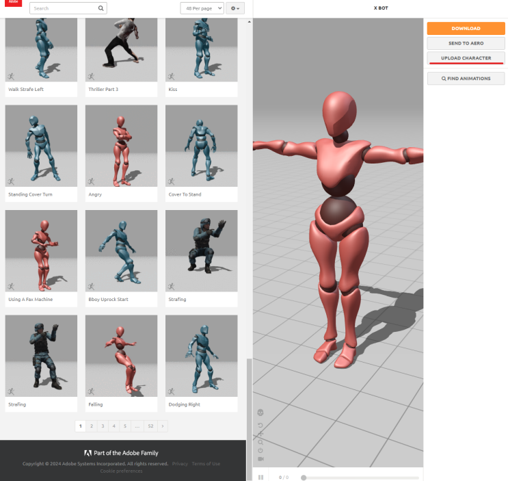Select the Walk Strafe Left animation thumbnail
This screenshot has height=481, width=508.
tap(41, 49)
